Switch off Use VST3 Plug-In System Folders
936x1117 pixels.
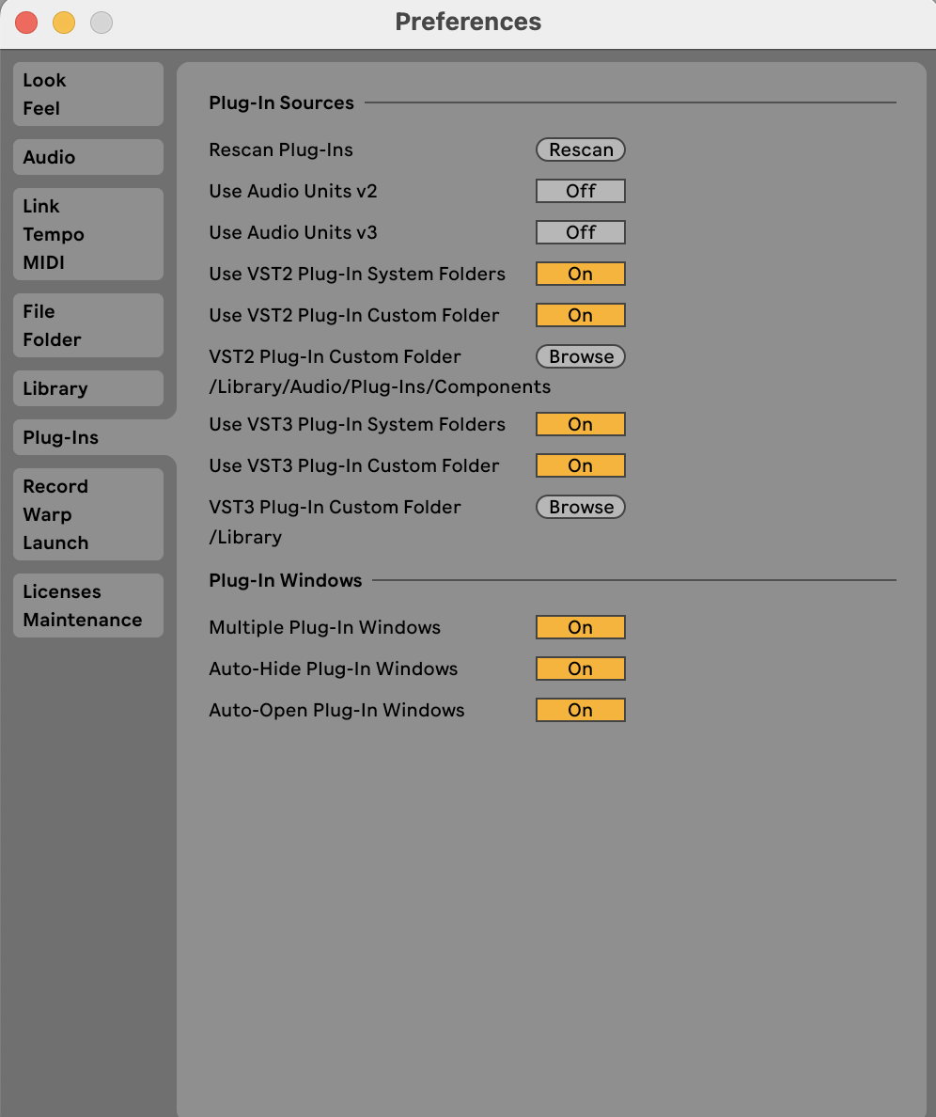pos(580,424)
